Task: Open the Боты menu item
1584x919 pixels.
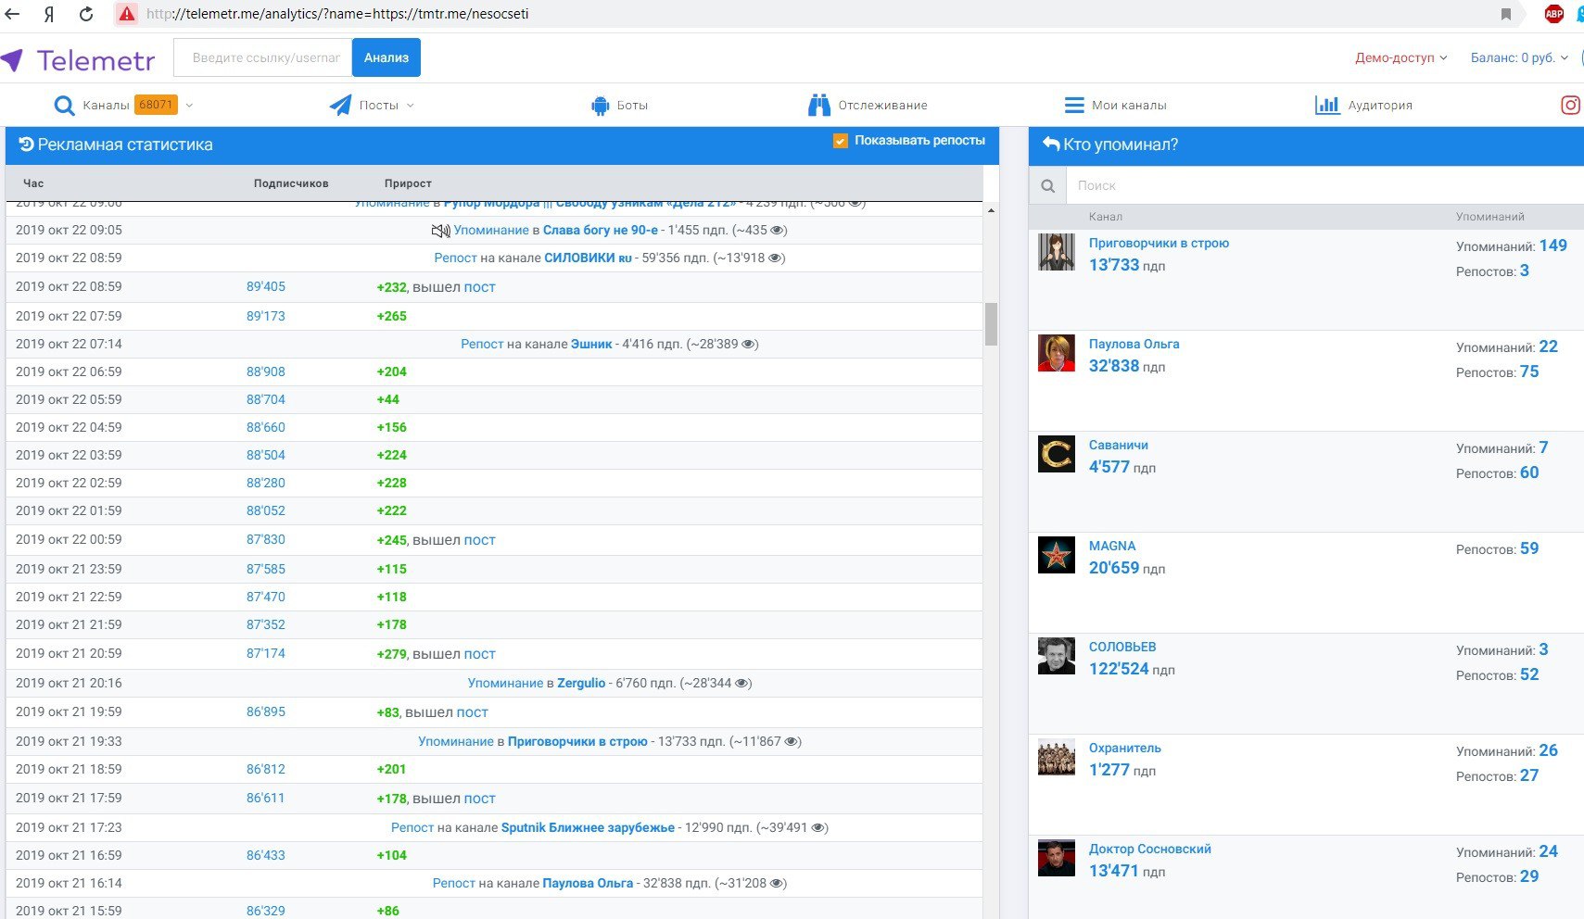Action: [x=632, y=105]
